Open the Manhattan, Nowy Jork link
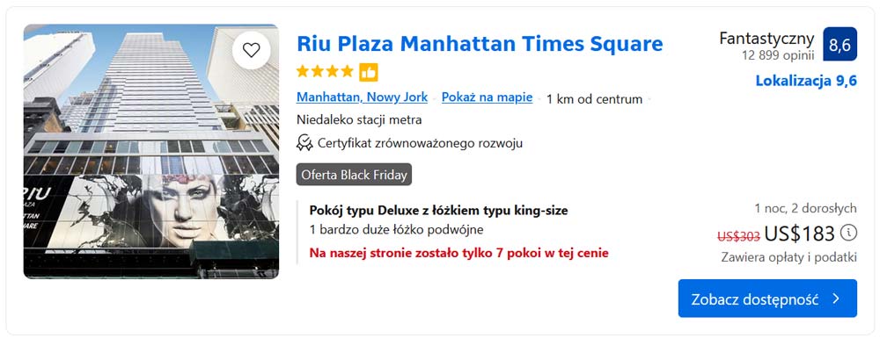This screenshot has width=880, height=338. pos(362,97)
